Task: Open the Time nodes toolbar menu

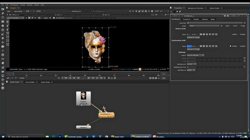Action: pos(3,17)
